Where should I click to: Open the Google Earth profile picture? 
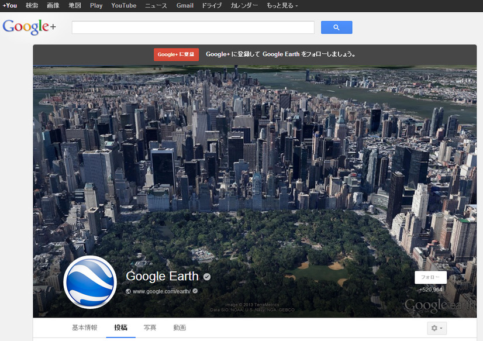coord(90,282)
